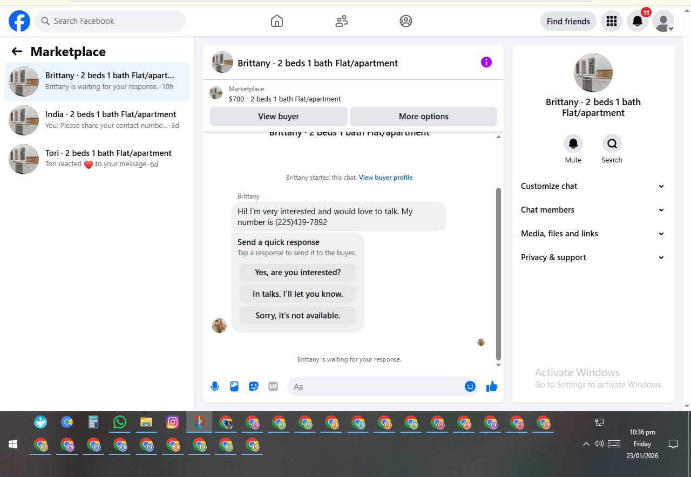Open Brittany conversation in list
The height and width of the screenshot is (477, 691).
coord(97,81)
